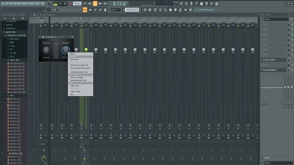This screenshot has width=294, height=165.
Task: Open the Fruity Balance slot arrow menu
Action: coord(262,70)
